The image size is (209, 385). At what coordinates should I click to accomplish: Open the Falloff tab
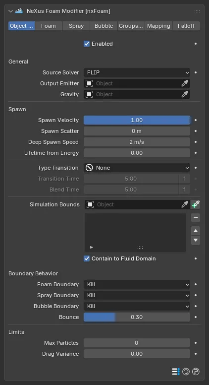click(x=186, y=26)
